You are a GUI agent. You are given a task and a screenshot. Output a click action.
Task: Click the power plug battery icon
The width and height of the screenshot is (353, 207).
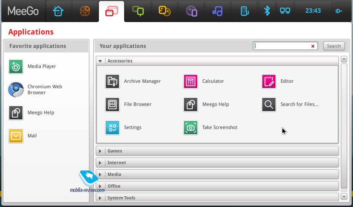click(x=339, y=11)
